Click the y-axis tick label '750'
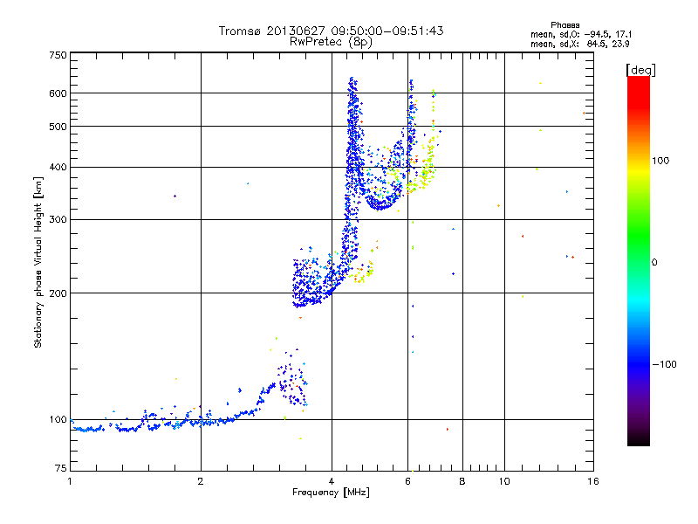 pyautogui.click(x=58, y=55)
